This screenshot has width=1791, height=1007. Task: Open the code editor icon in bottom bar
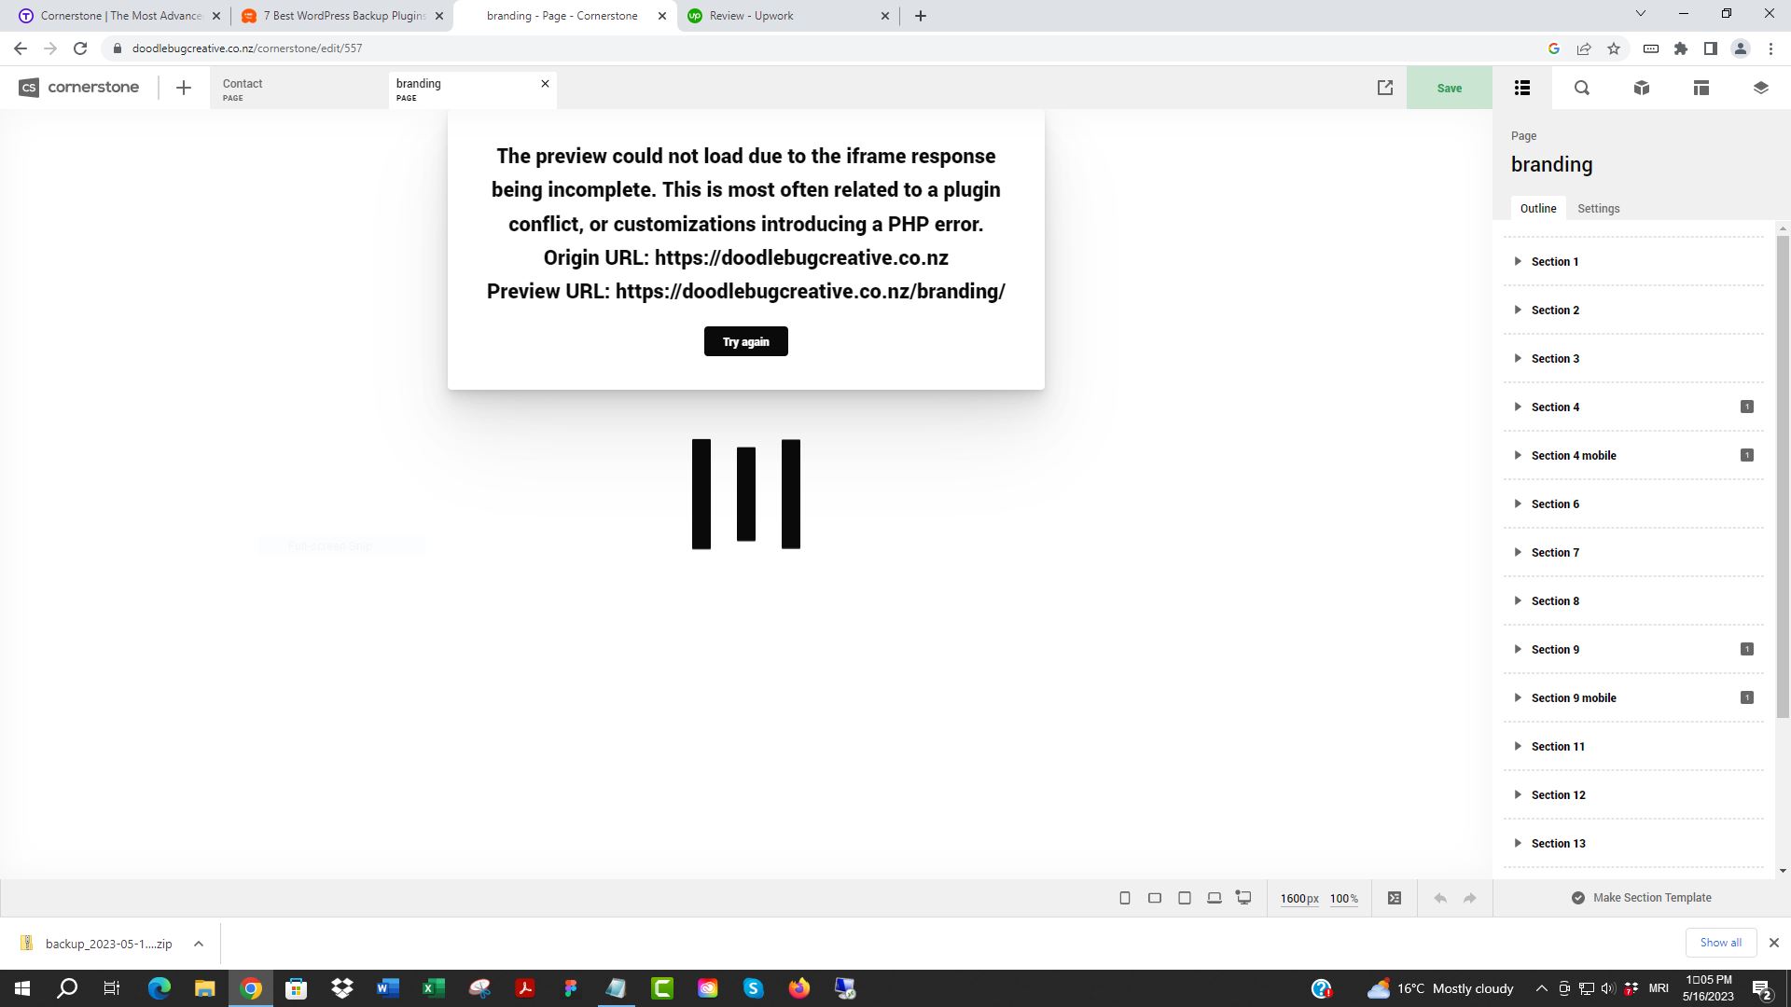(1395, 898)
